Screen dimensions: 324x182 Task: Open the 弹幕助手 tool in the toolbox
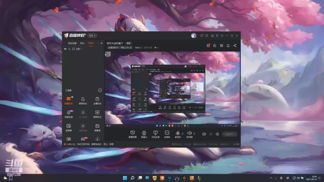[68, 100]
